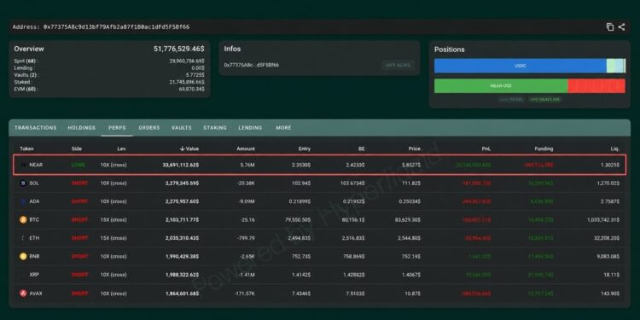The image size is (640, 320).
Task: Click the 15X (cross) leverage for ETH
Action: 113,237
